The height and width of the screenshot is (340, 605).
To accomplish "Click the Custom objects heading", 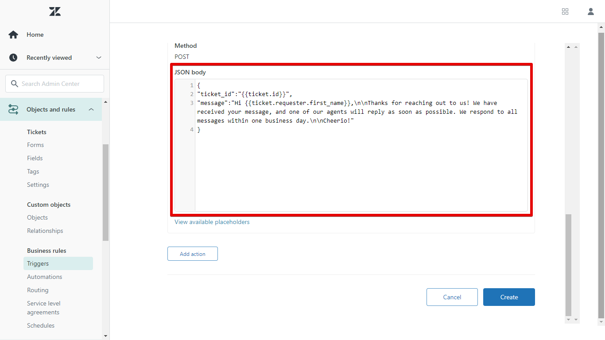I will pos(49,205).
